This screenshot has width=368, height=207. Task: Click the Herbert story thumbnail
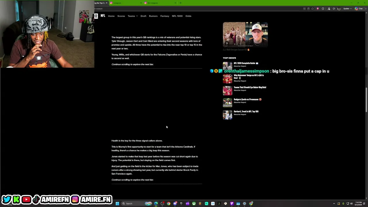[x=227, y=115]
